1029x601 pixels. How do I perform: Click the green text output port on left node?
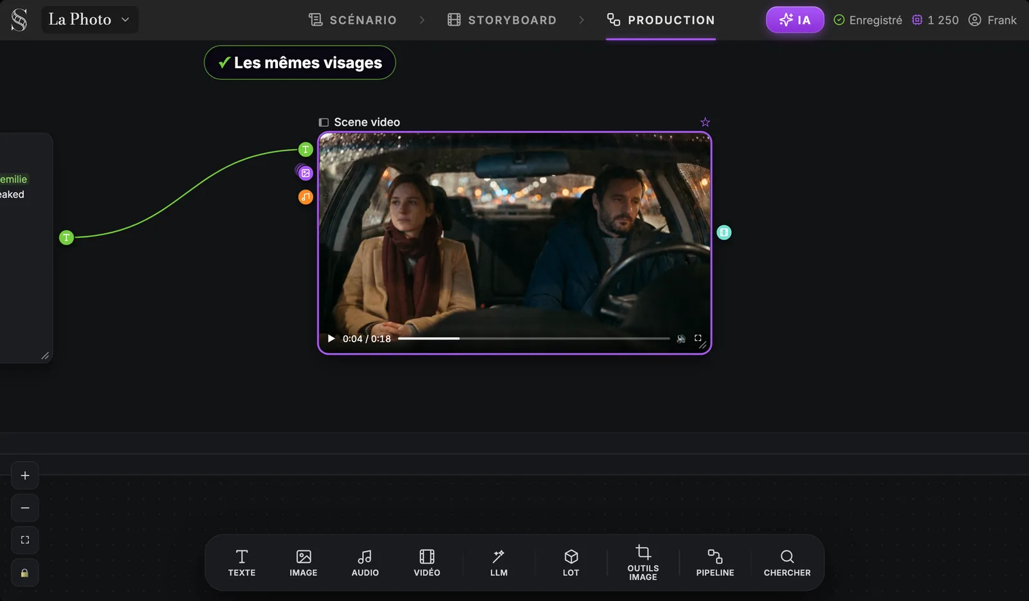66,238
